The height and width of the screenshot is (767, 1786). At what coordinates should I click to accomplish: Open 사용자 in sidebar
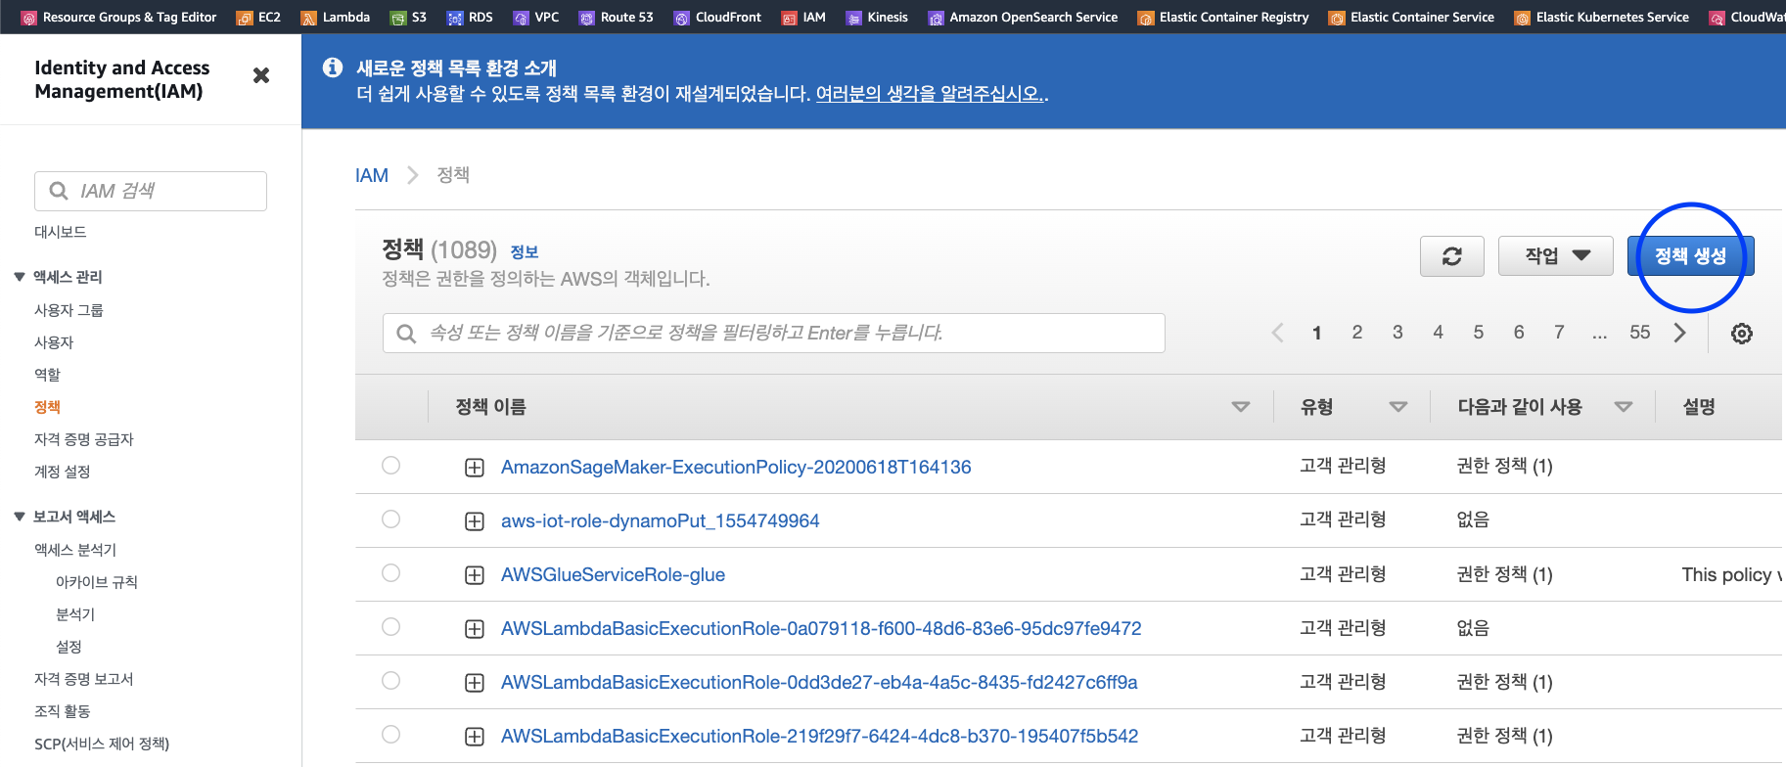coord(54,342)
